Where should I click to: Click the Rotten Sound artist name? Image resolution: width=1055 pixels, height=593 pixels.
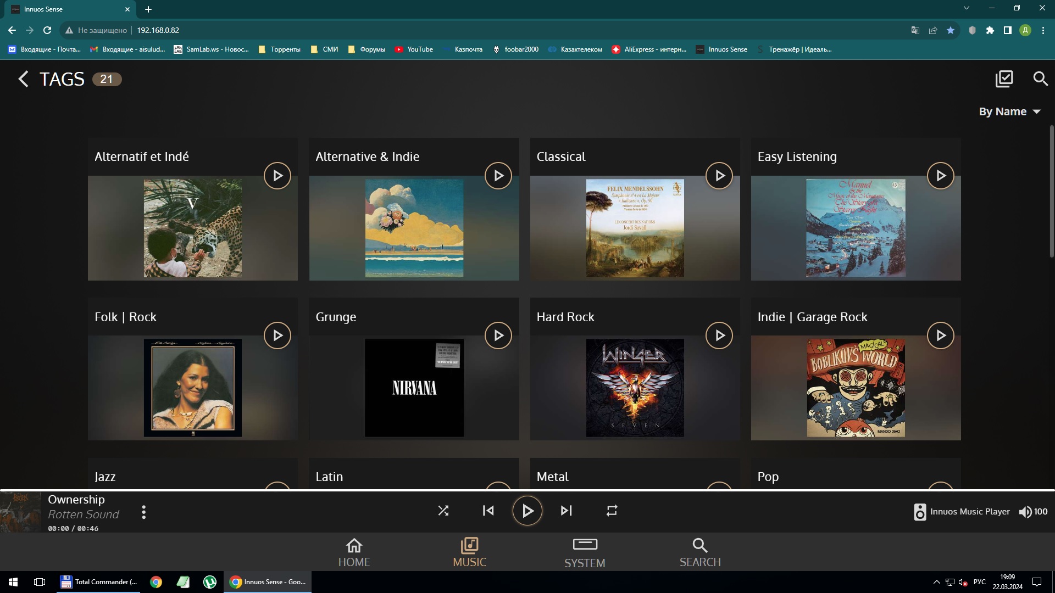(x=84, y=514)
